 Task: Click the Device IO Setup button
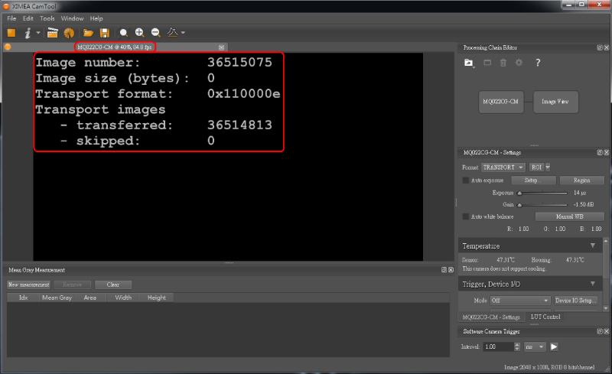[x=575, y=301]
